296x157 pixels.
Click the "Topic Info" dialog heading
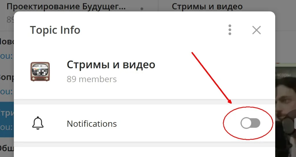point(55,30)
